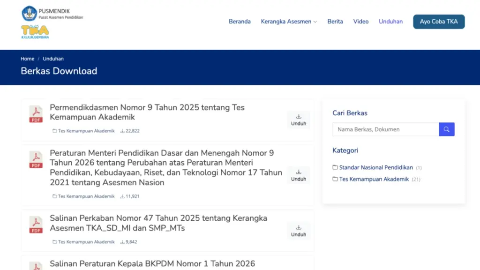This screenshot has width=480, height=270.
Task: Click the Cari Berkas heading
Action: (350, 113)
